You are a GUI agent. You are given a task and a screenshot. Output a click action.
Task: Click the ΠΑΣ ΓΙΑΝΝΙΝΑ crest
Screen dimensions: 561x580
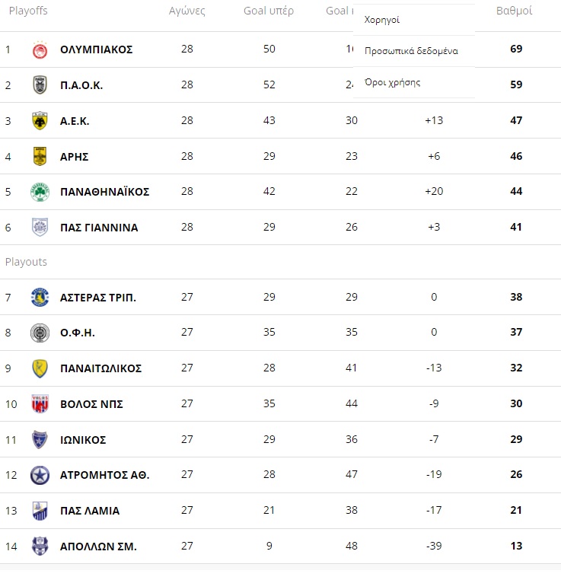[x=40, y=227]
